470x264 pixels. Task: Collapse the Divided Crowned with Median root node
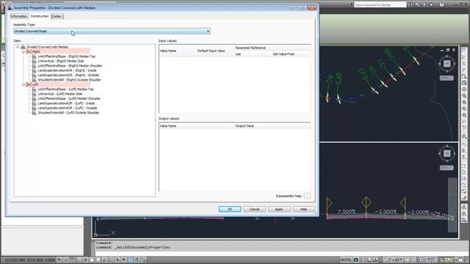(x=18, y=47)
